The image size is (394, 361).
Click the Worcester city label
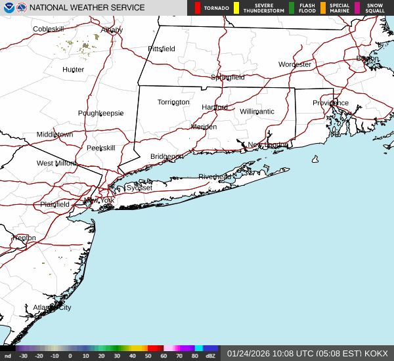(294, 64)
